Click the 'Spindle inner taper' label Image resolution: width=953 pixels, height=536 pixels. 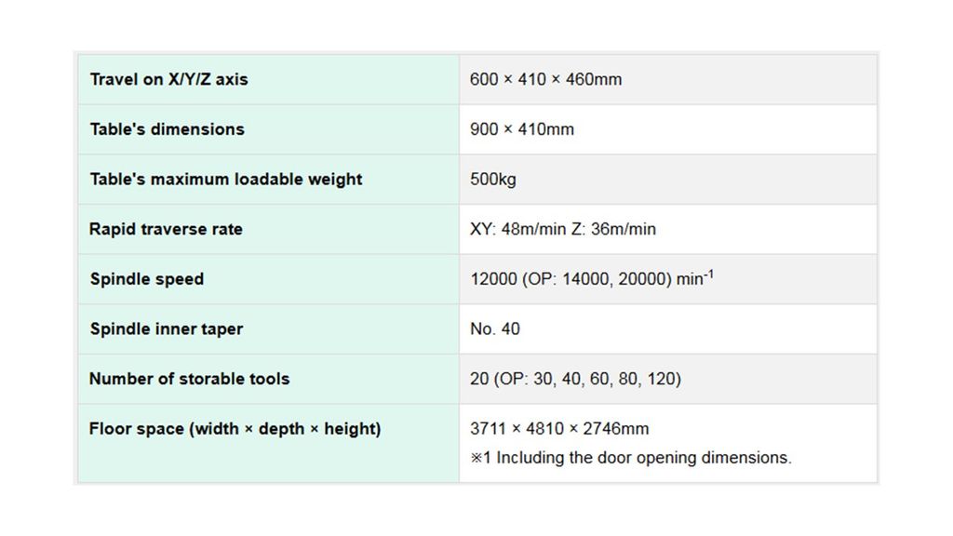[166, 328]
